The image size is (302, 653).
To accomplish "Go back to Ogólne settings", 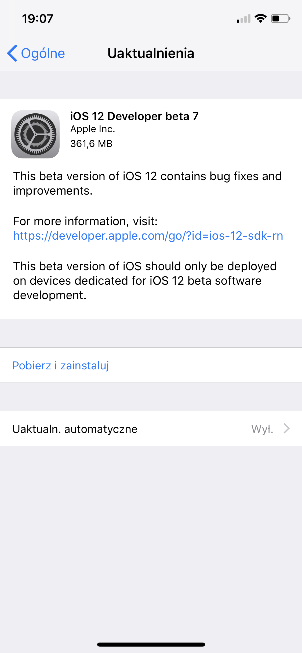I will click(x=36, y=53).
